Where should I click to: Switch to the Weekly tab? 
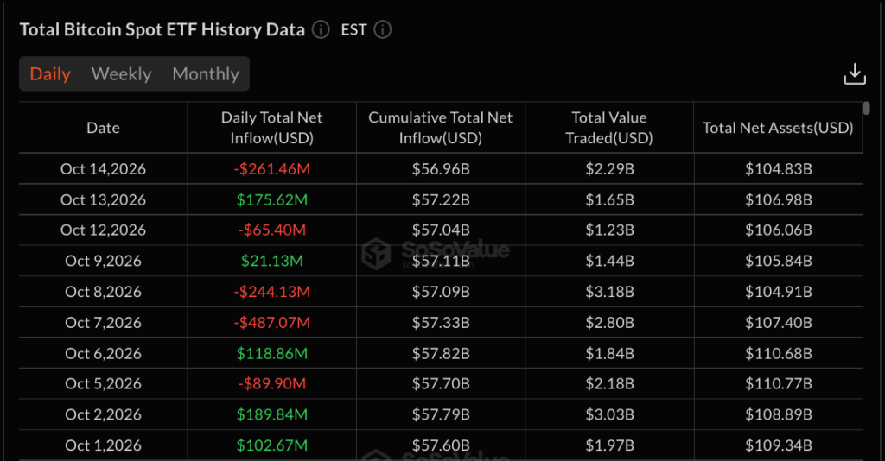pos(121,74)
